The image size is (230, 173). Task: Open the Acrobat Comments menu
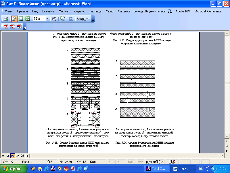[208, 11]
